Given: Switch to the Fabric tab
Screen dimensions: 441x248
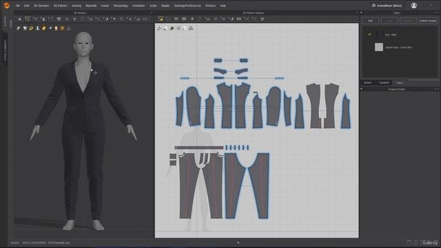Looking at the screenshot, I should pos(400,83).
